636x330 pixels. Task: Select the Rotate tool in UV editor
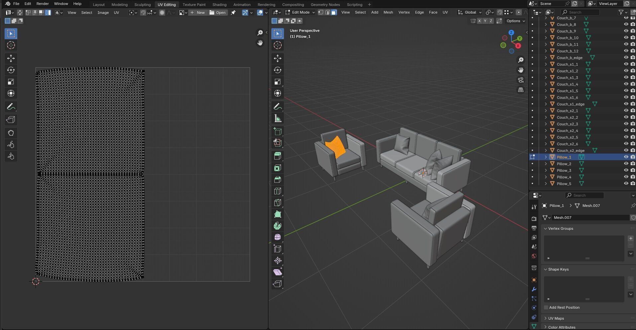click(x=11, y=70)
